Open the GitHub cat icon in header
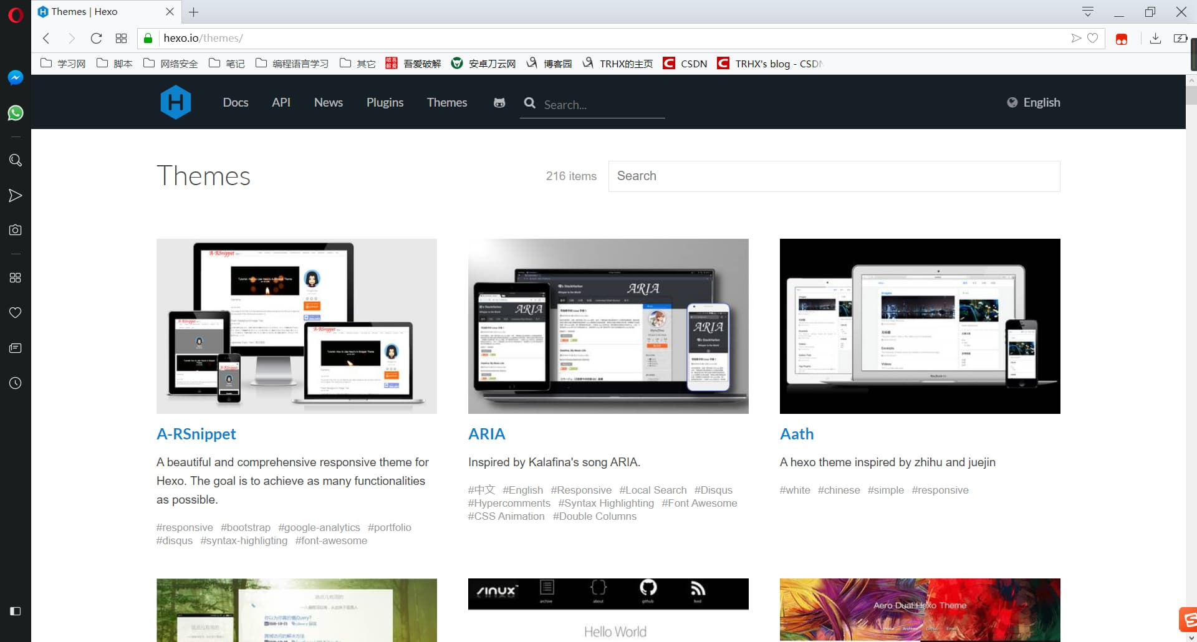The image size is (1197, 642). click(499, 103)
